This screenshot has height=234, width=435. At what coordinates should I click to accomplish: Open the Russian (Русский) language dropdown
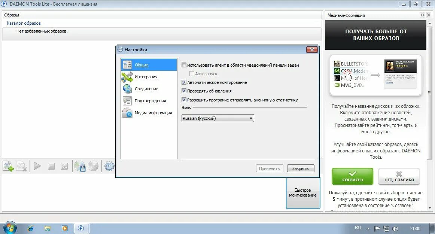click(x=218, y=118)
